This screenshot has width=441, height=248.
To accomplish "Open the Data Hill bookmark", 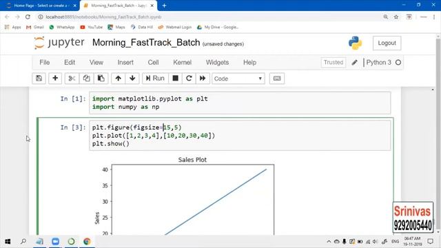I will point(142,27).
